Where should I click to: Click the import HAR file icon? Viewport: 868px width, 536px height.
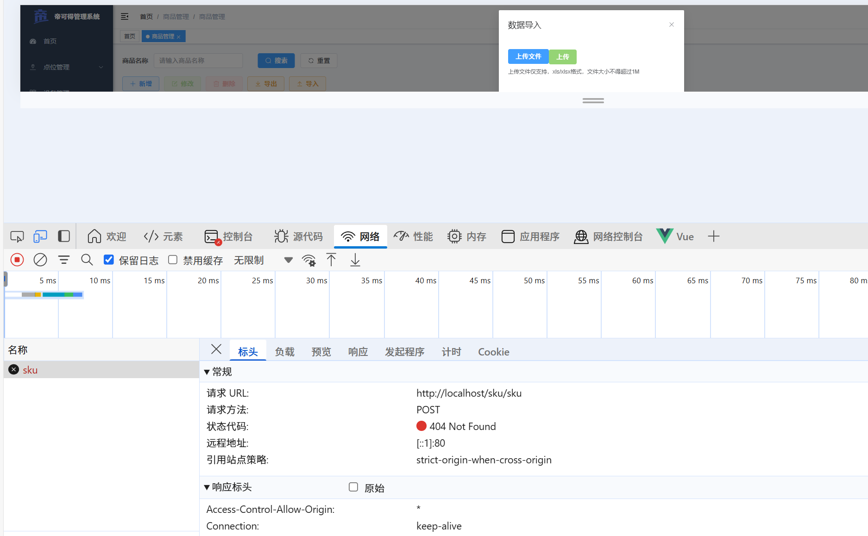coord(331,260)
